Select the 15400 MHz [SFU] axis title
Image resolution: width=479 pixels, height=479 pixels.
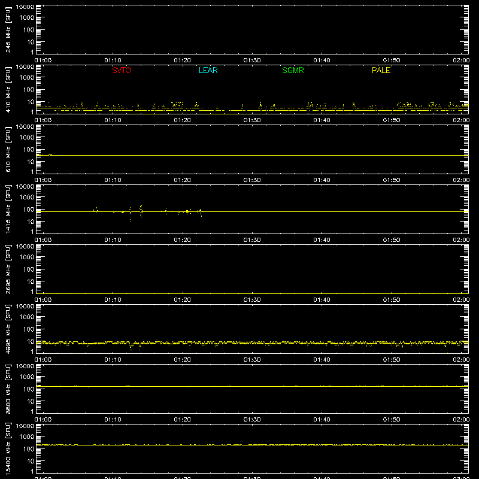click(8, 448)
